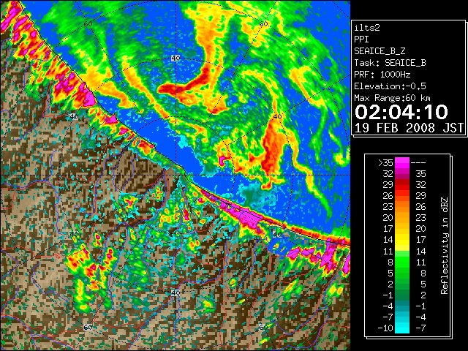Click the magenta top band of color scale
The width and height of the screenshot is (468, 351).
[402, 162]
